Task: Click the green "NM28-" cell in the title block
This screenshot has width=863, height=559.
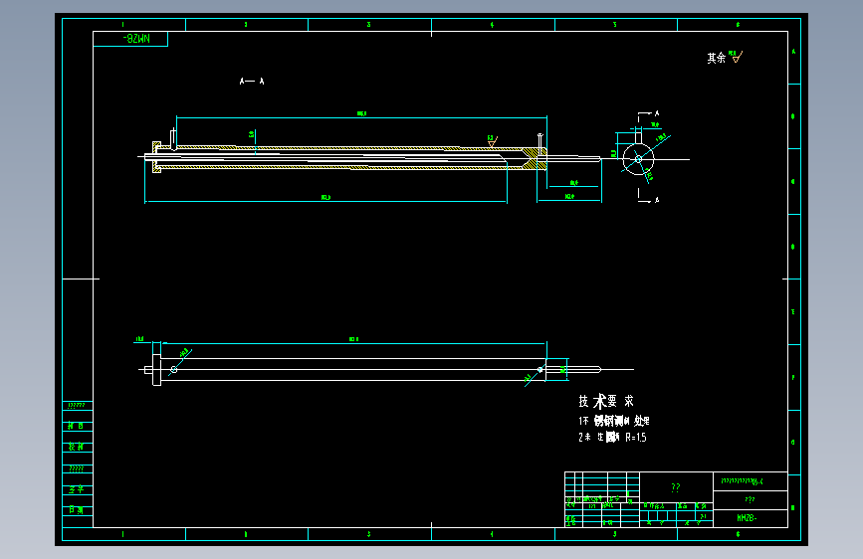Action: pos(751,518)
